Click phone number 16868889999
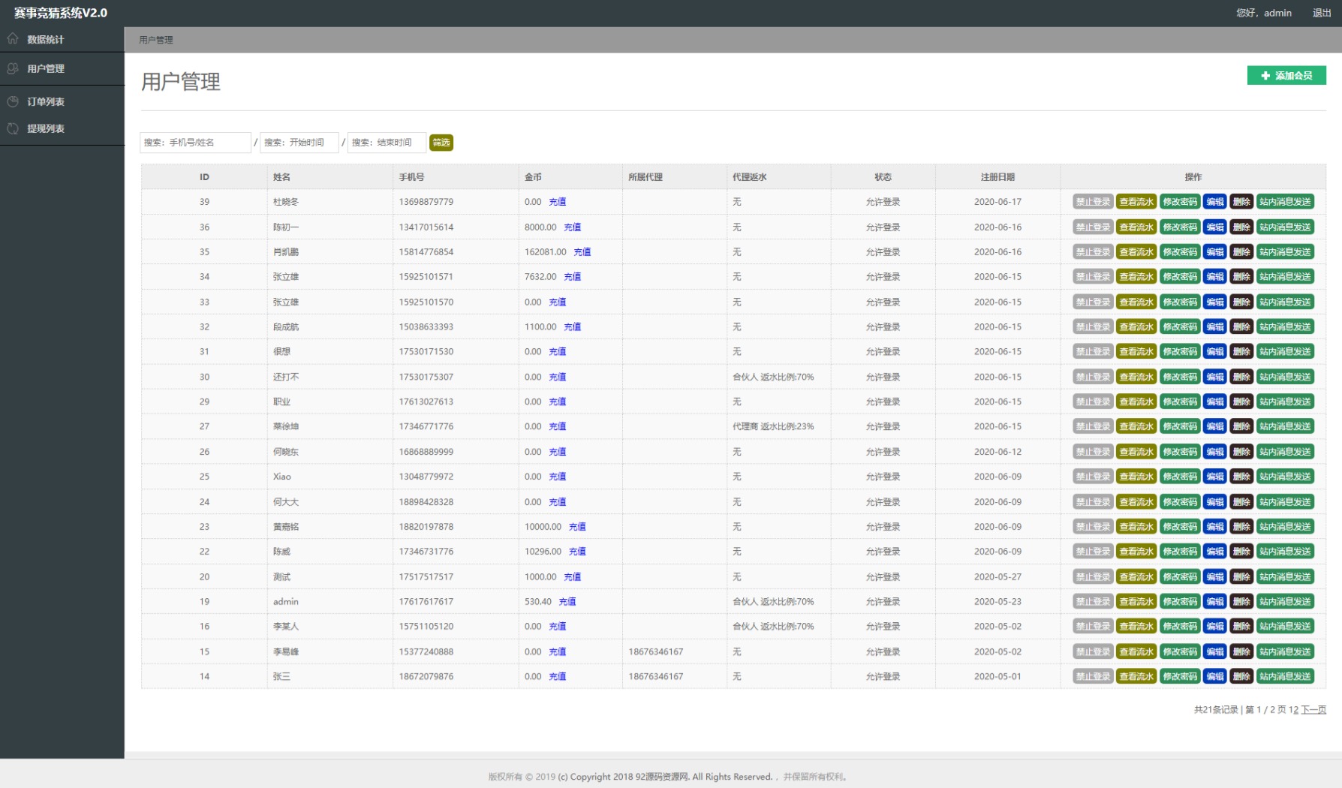 click(426, 452)
